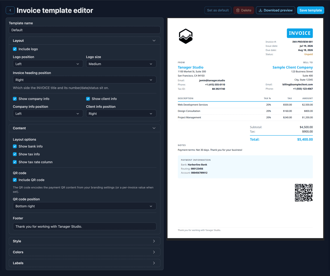Click the preview footer thank you text
Image resolution: width=330 pixels, height=276 pixels.
click(199, 230)
